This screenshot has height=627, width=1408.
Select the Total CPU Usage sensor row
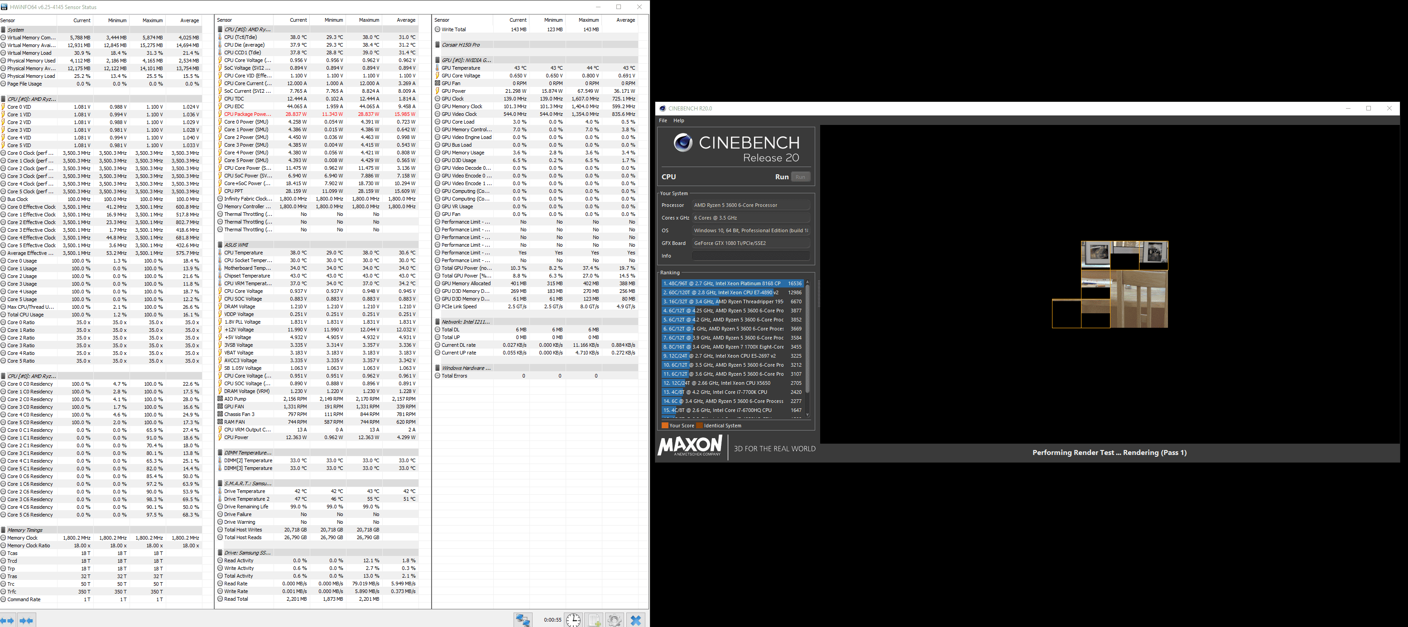101,315
